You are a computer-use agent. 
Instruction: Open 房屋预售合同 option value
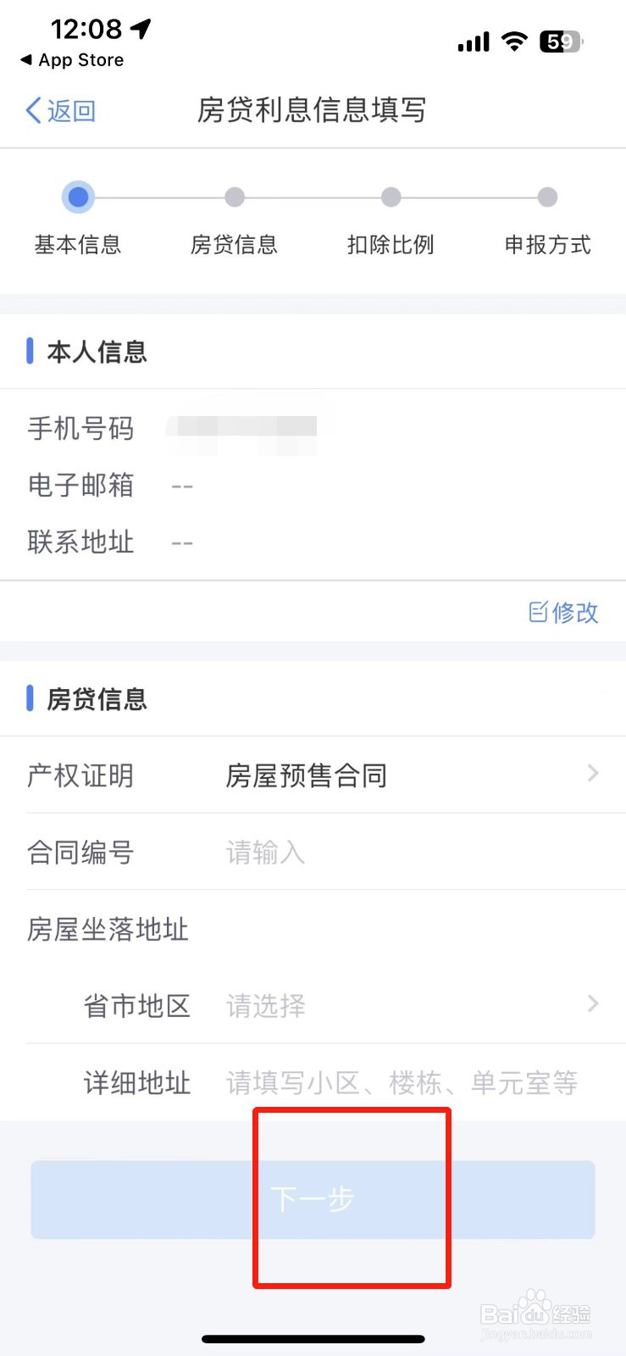tap(307, 775)
